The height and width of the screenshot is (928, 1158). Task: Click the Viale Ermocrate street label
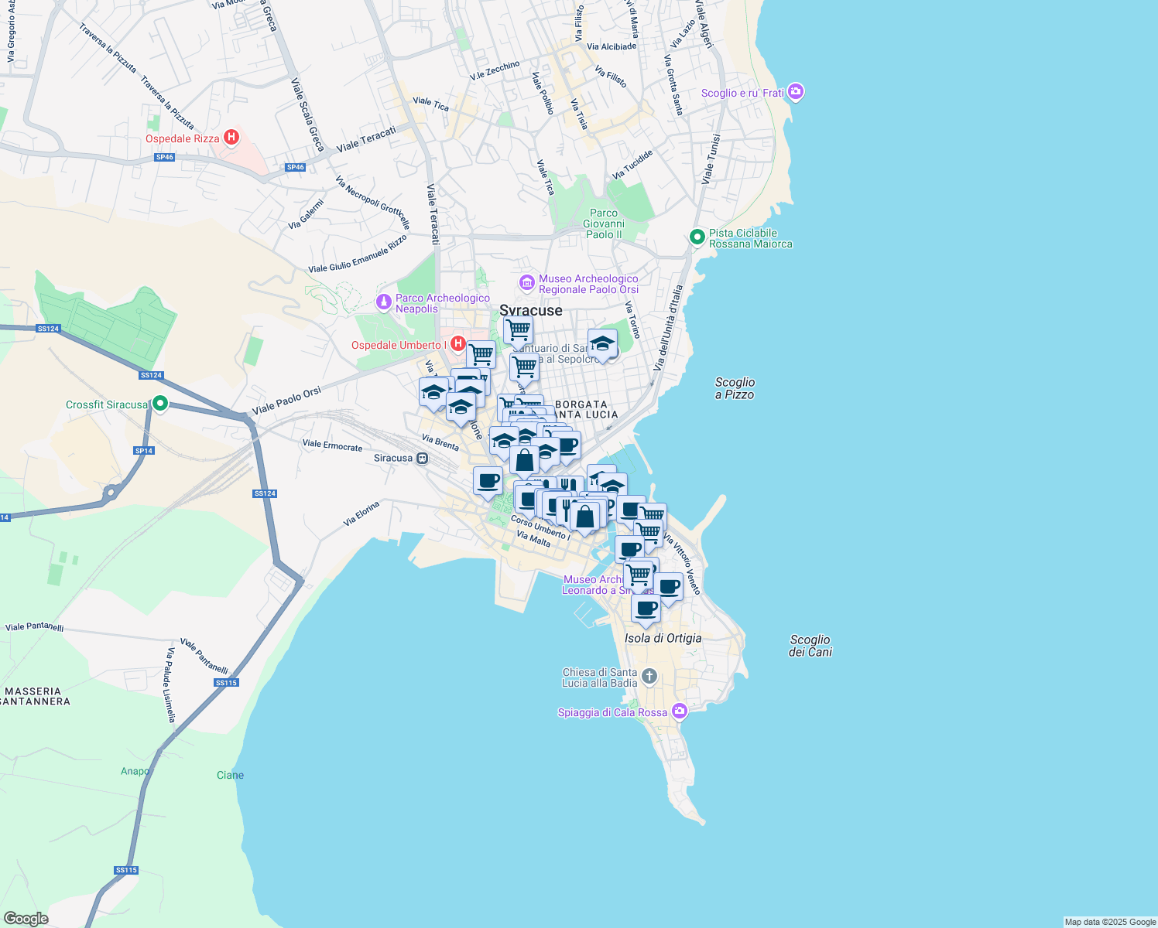click(332, 445)
